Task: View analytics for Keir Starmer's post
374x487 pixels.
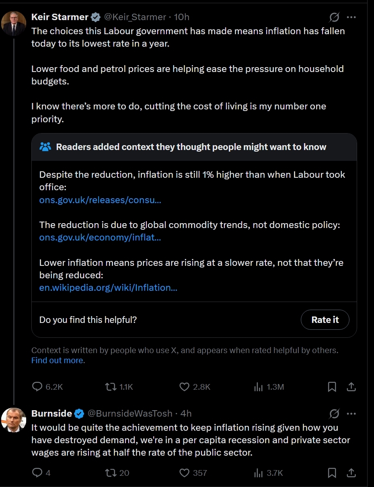Action: click(x=258, y=387)
